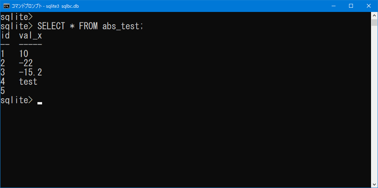Click the first empty sqlite> prompt line

(x=16, y=17)
